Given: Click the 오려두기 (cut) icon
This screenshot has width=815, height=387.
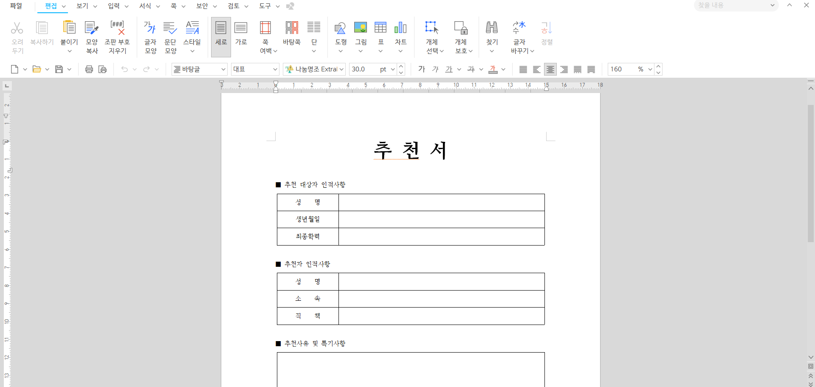Looking at the screenshot, I should 17,28.
